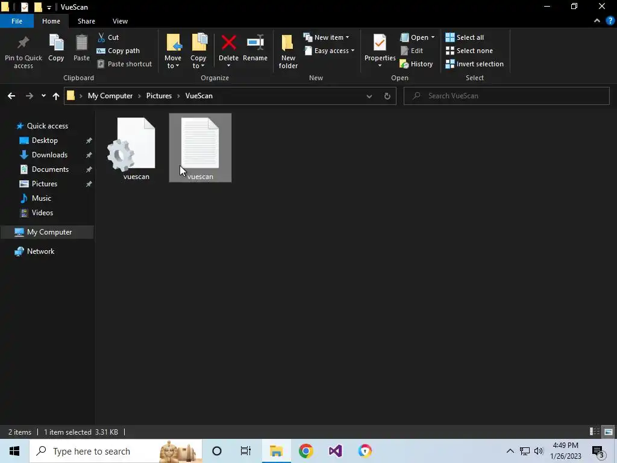Open Task View from taskbar

tap(246, 451)
